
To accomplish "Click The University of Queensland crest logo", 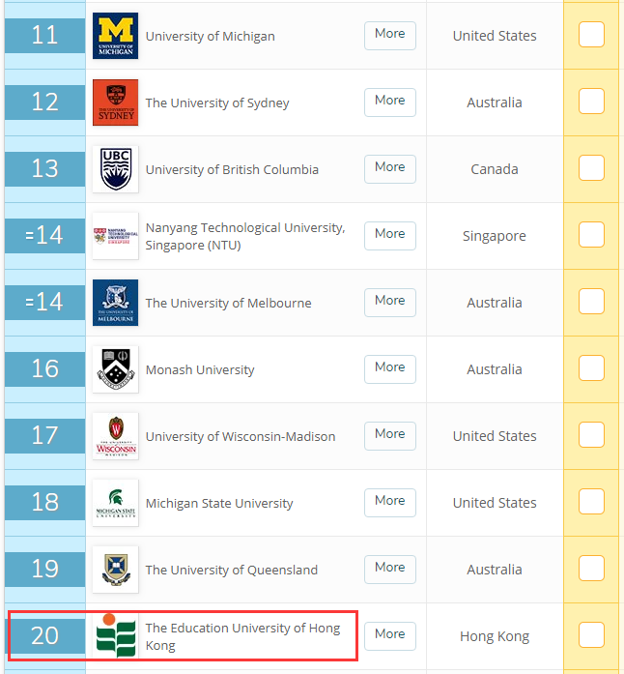I will pos(115,570).
